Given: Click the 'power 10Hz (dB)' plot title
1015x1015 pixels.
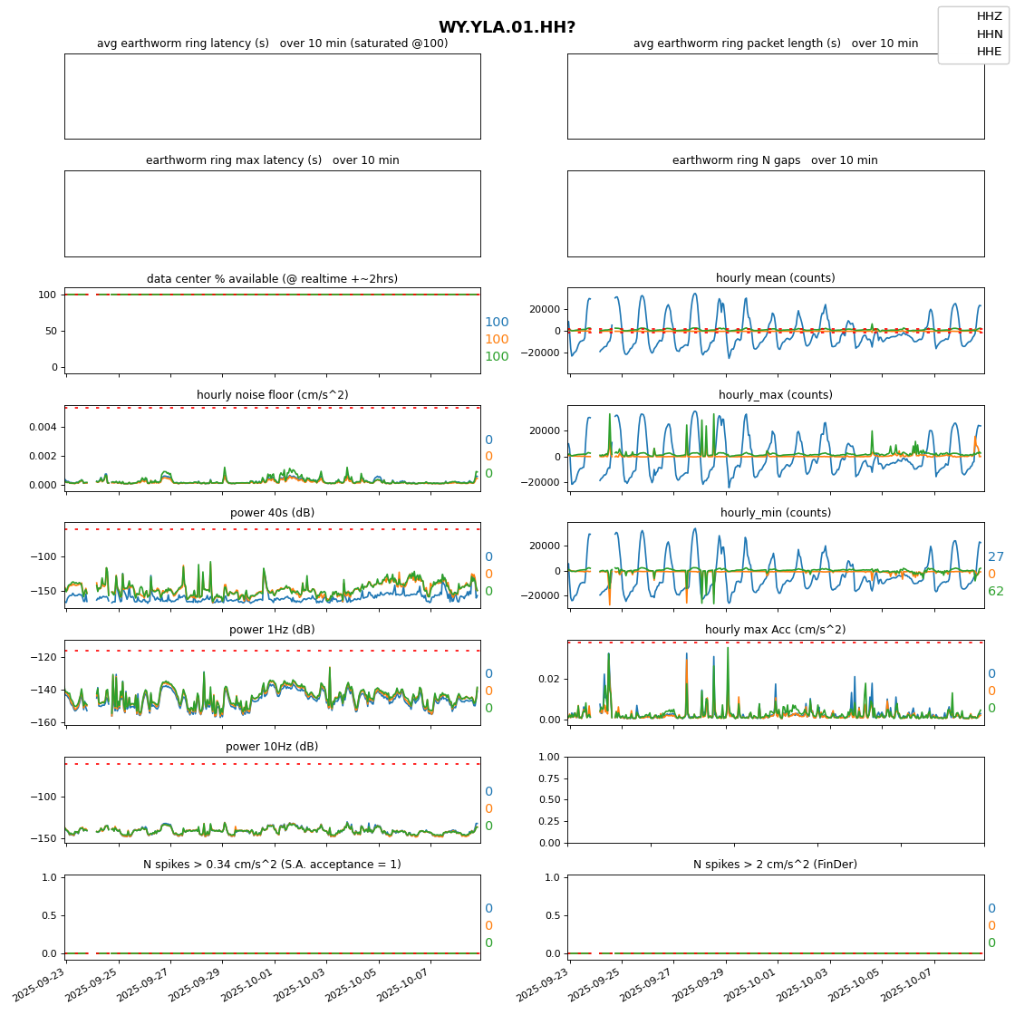Looking at the screenshot, I should click(272, 747).
